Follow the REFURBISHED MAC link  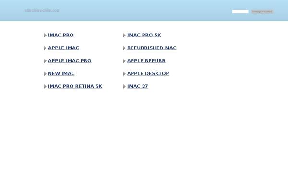pos(152,48)
